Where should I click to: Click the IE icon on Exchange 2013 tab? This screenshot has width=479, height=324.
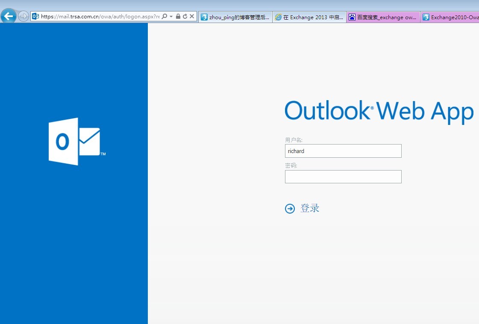[x=278, y=17]
